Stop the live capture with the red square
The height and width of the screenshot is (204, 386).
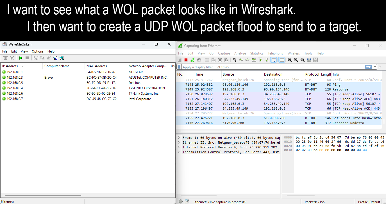pos(186,60)
